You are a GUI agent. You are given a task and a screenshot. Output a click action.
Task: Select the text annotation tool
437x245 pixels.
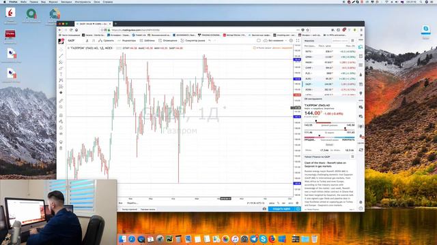coord(61,74)
